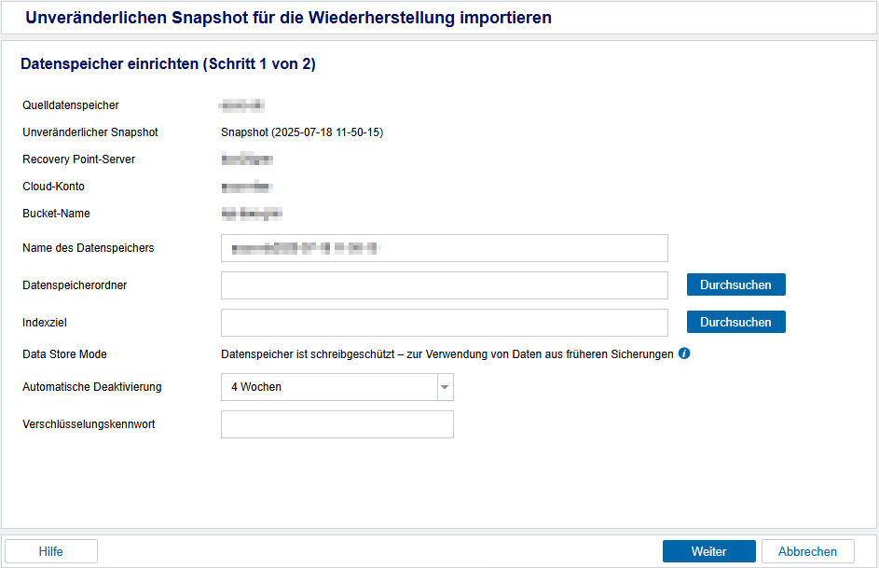Browse for the Datenspeicherordner path

735,284
